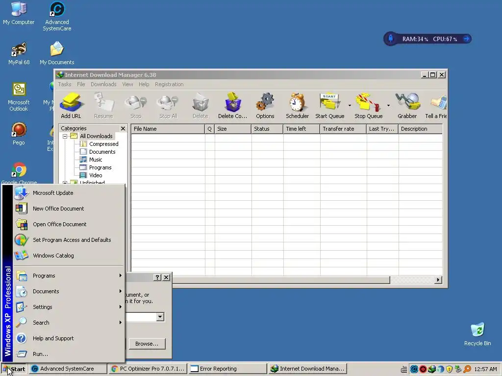Open the Registration menu
Screen dimensions: 502x376
click(169, 84)
